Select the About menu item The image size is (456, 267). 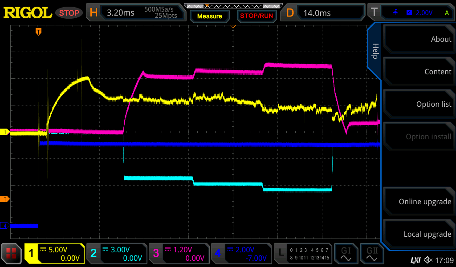click(419, 39)
